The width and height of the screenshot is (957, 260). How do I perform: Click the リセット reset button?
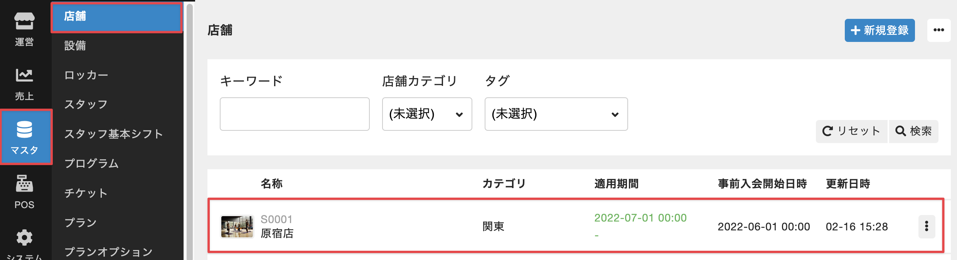pyautogui.click(x=851, y=131)
